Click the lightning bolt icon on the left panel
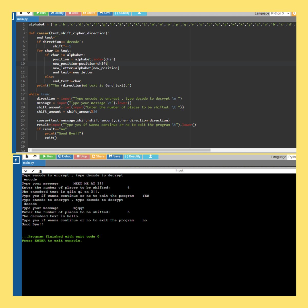 [x=16, y=160]
